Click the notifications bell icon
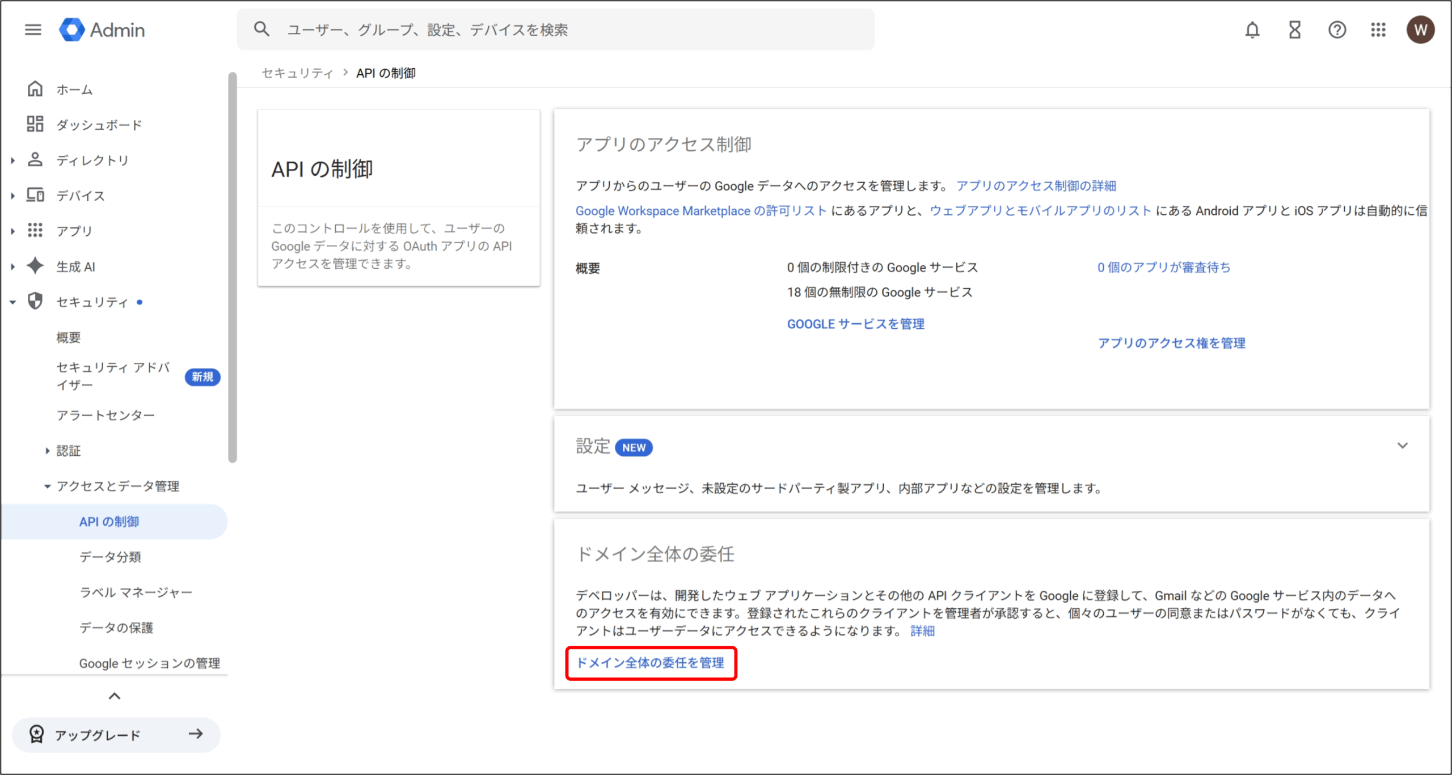 pyautogui.click(x=1252, y=29)
